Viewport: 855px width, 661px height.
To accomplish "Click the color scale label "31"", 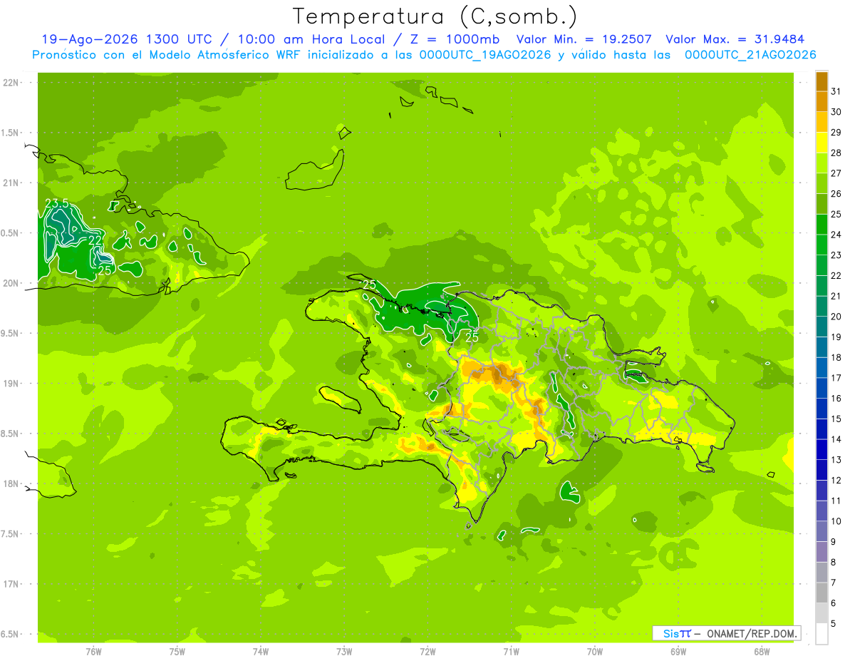I will tap(836, 91).
